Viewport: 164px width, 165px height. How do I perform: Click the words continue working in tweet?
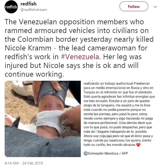pyautogui.click(x=34, y=74)
